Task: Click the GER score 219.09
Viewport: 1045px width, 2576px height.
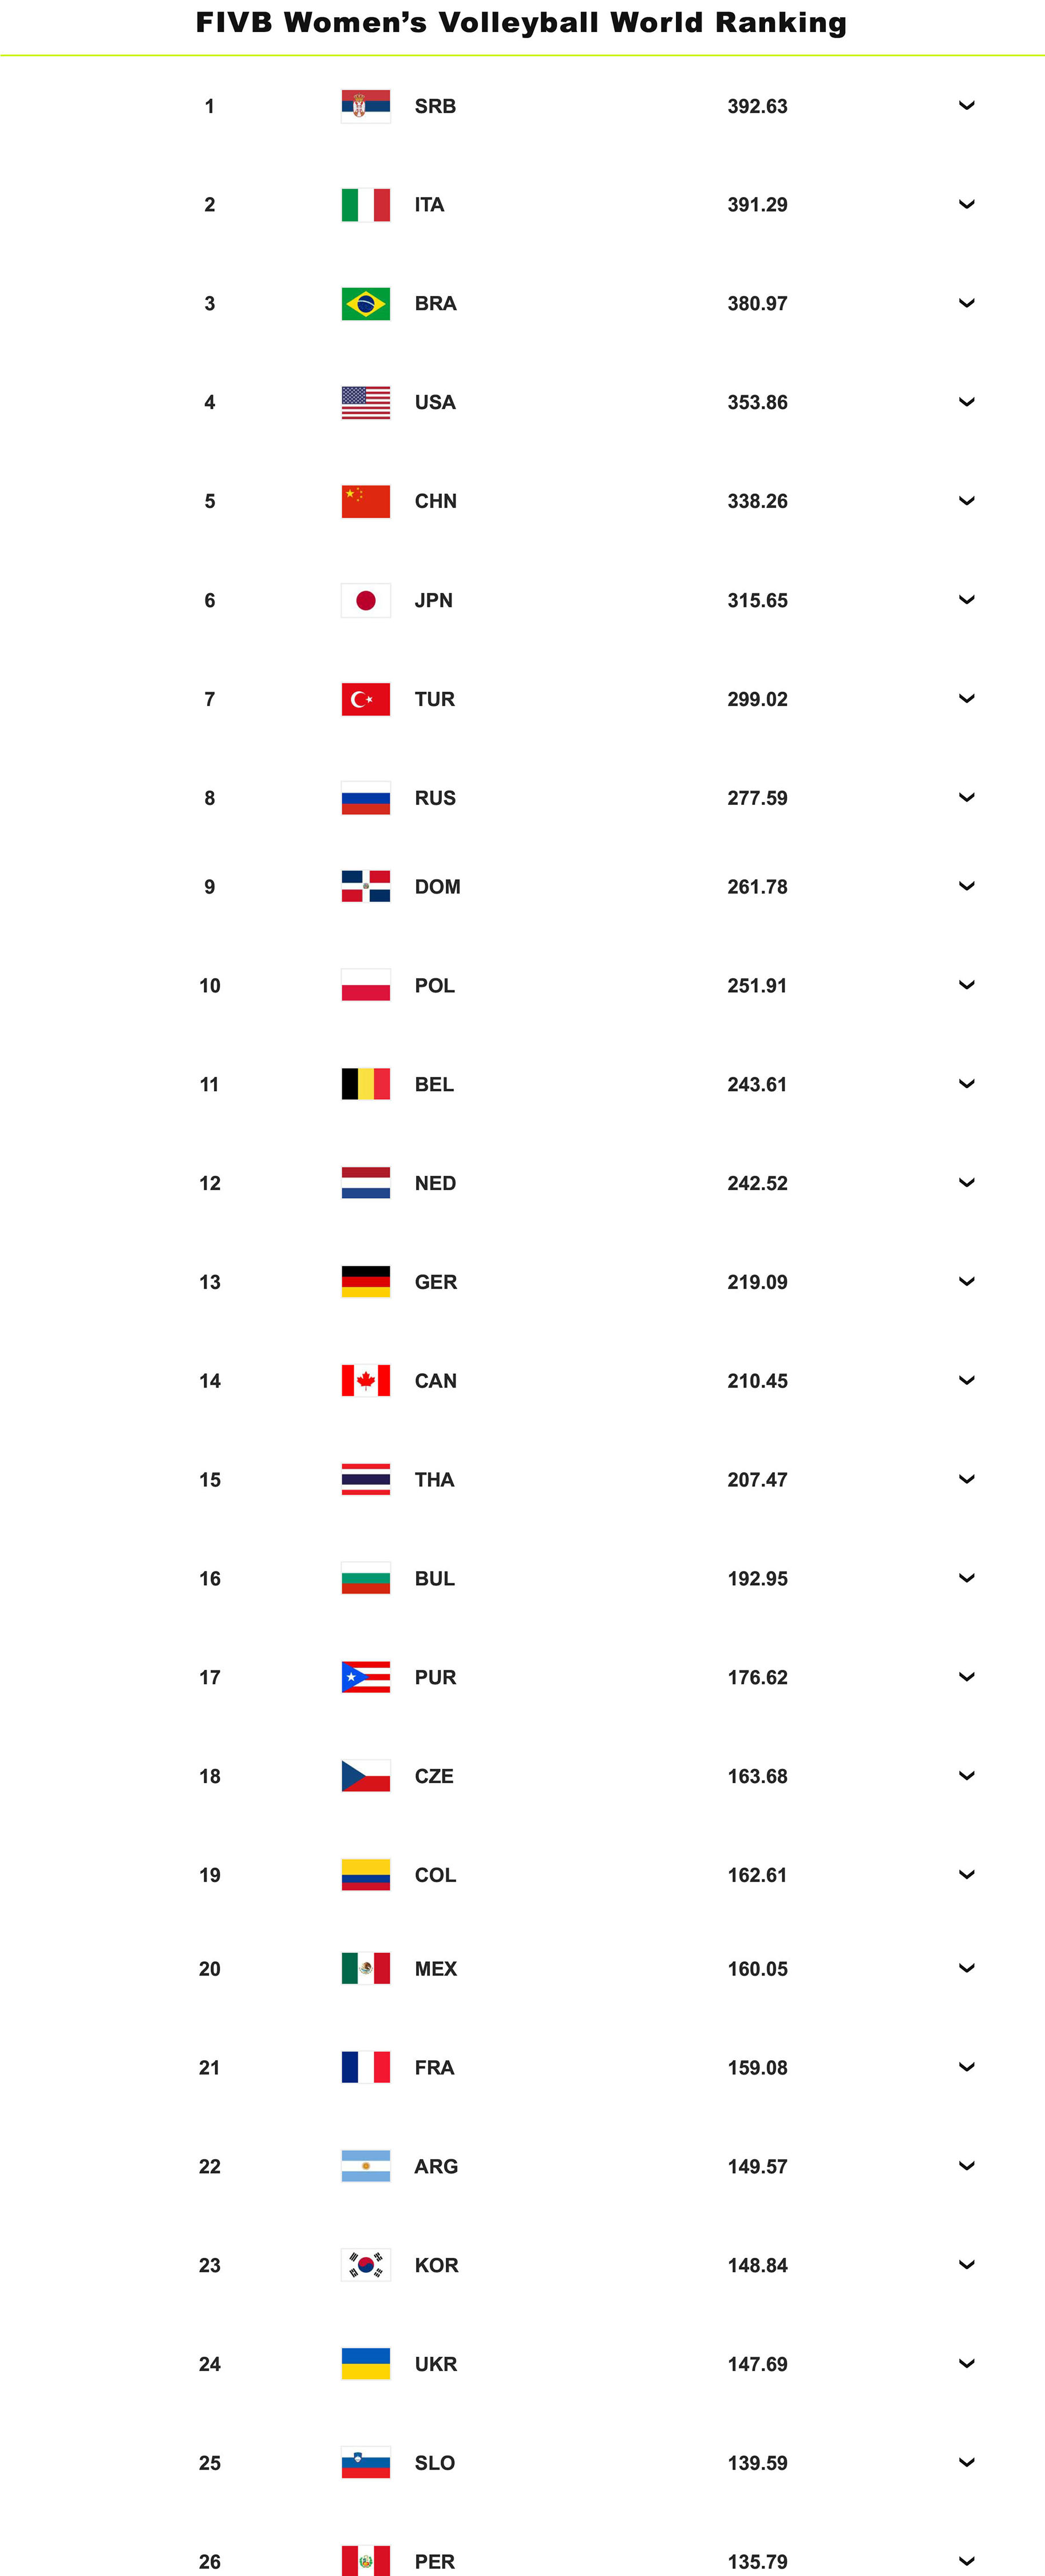Action: pyautogui.click(x=757, y=1283)
